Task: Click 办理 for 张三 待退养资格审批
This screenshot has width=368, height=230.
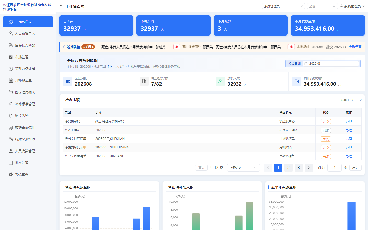Action: click(349, 122)
